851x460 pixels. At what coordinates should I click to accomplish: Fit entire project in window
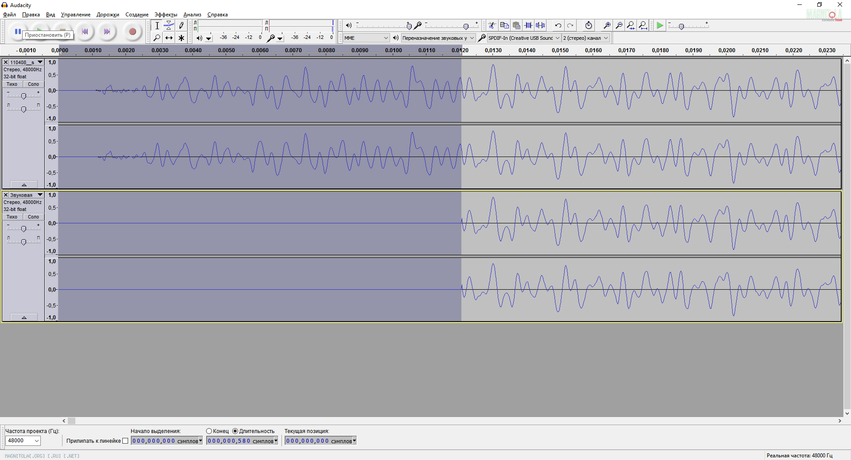pyautogui.click(x=643, y=25)
